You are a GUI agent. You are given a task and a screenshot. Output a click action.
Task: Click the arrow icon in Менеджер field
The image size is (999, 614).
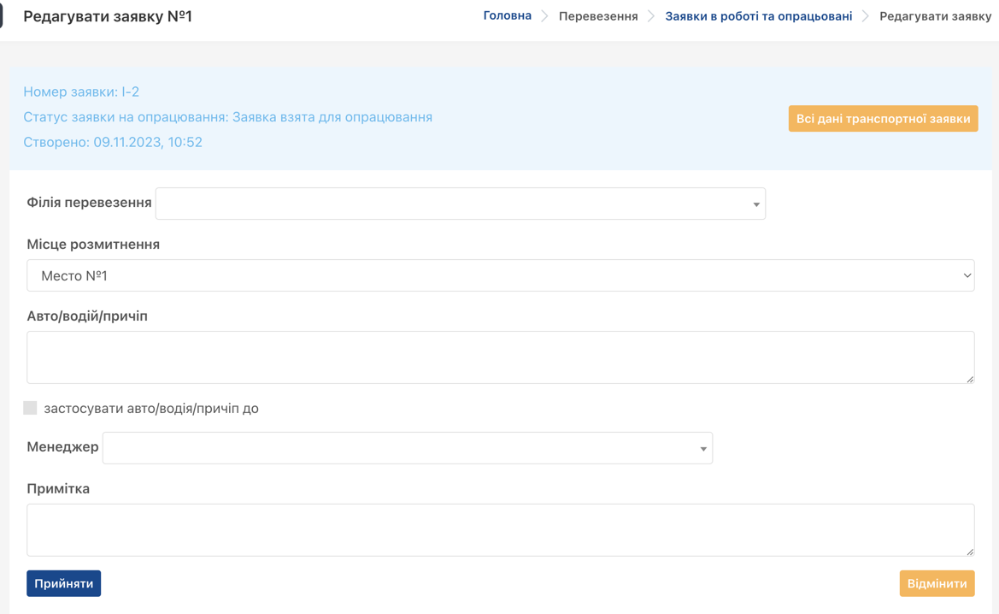click(703, 449)
